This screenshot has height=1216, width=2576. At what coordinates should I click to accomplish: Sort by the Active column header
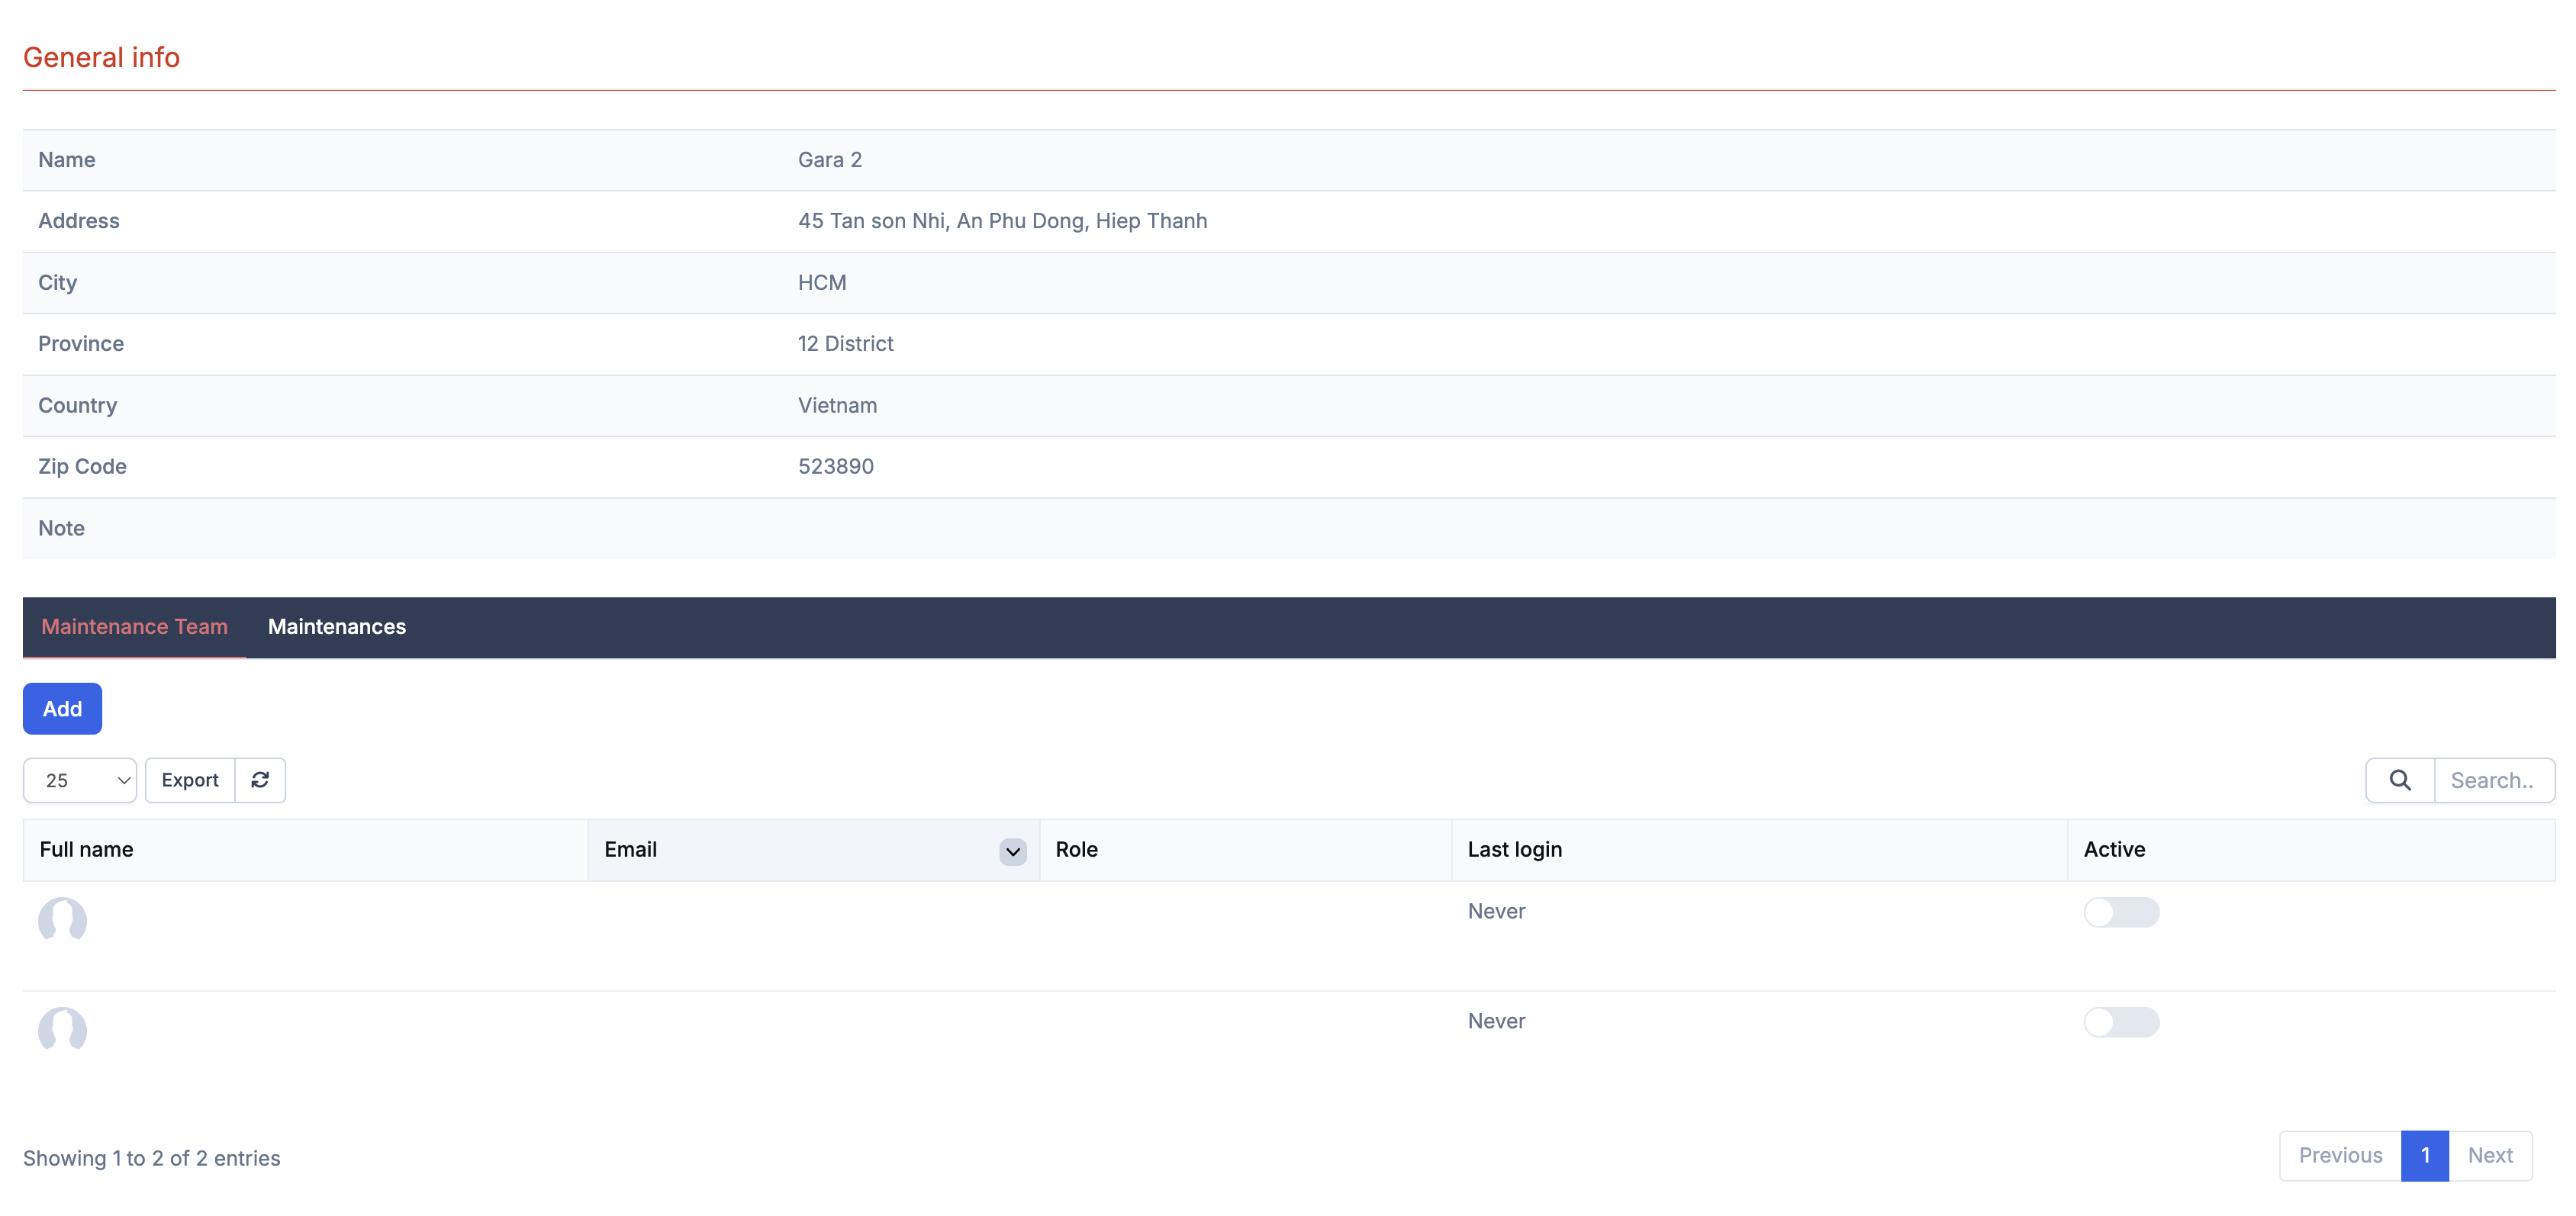click(2114, 850)
